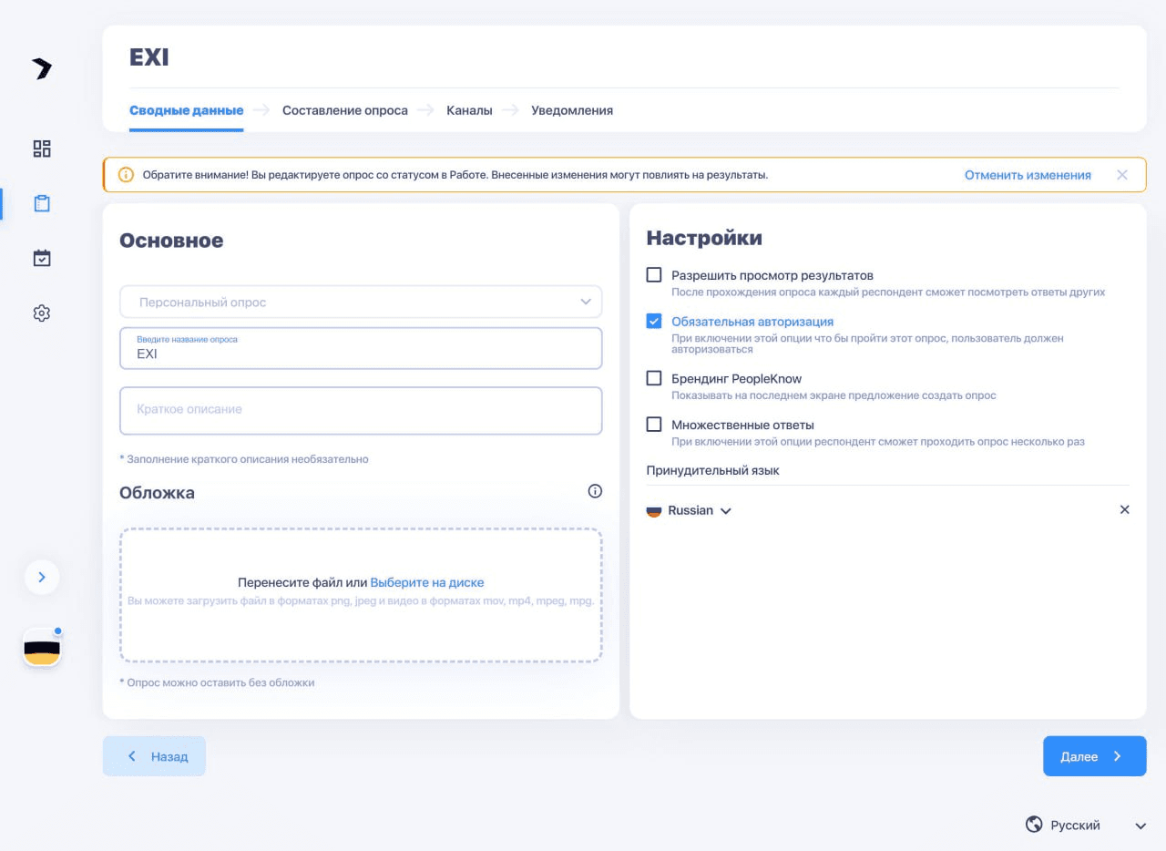
Task: Click the cover file drop zone
Action: [361, 595]
